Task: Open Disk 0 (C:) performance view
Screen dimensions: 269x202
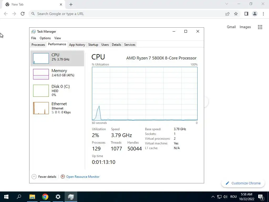Action: point(57,90)
